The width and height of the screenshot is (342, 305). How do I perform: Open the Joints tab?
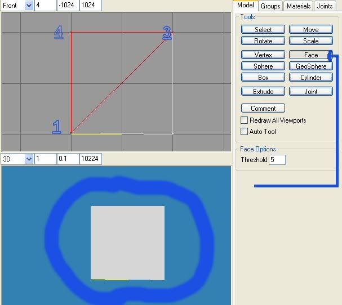pyautogui.click(x=325, y=6)
